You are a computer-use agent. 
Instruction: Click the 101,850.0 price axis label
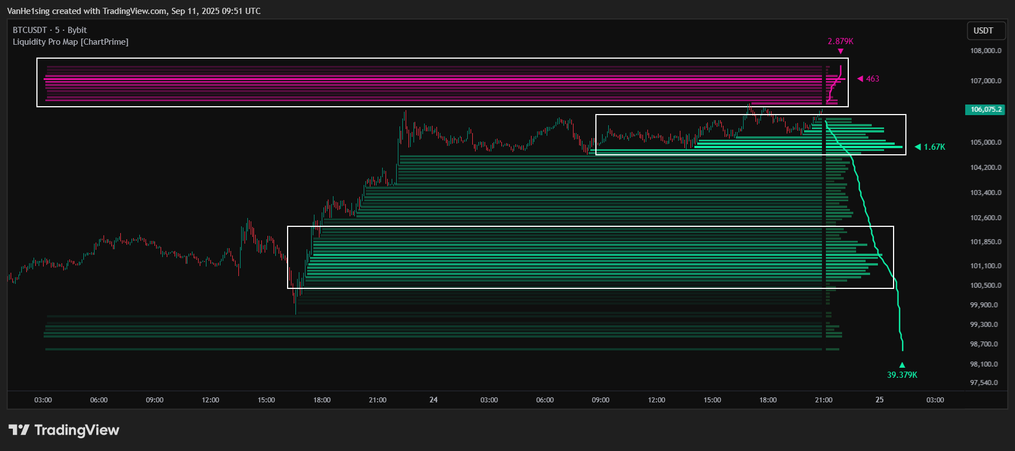[x=986, y=242]
